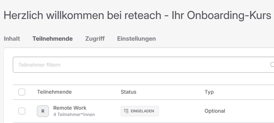Click the Optional type value
This screenshot has height=123, width=274.
pyautogui.click(x=215, y=111)
